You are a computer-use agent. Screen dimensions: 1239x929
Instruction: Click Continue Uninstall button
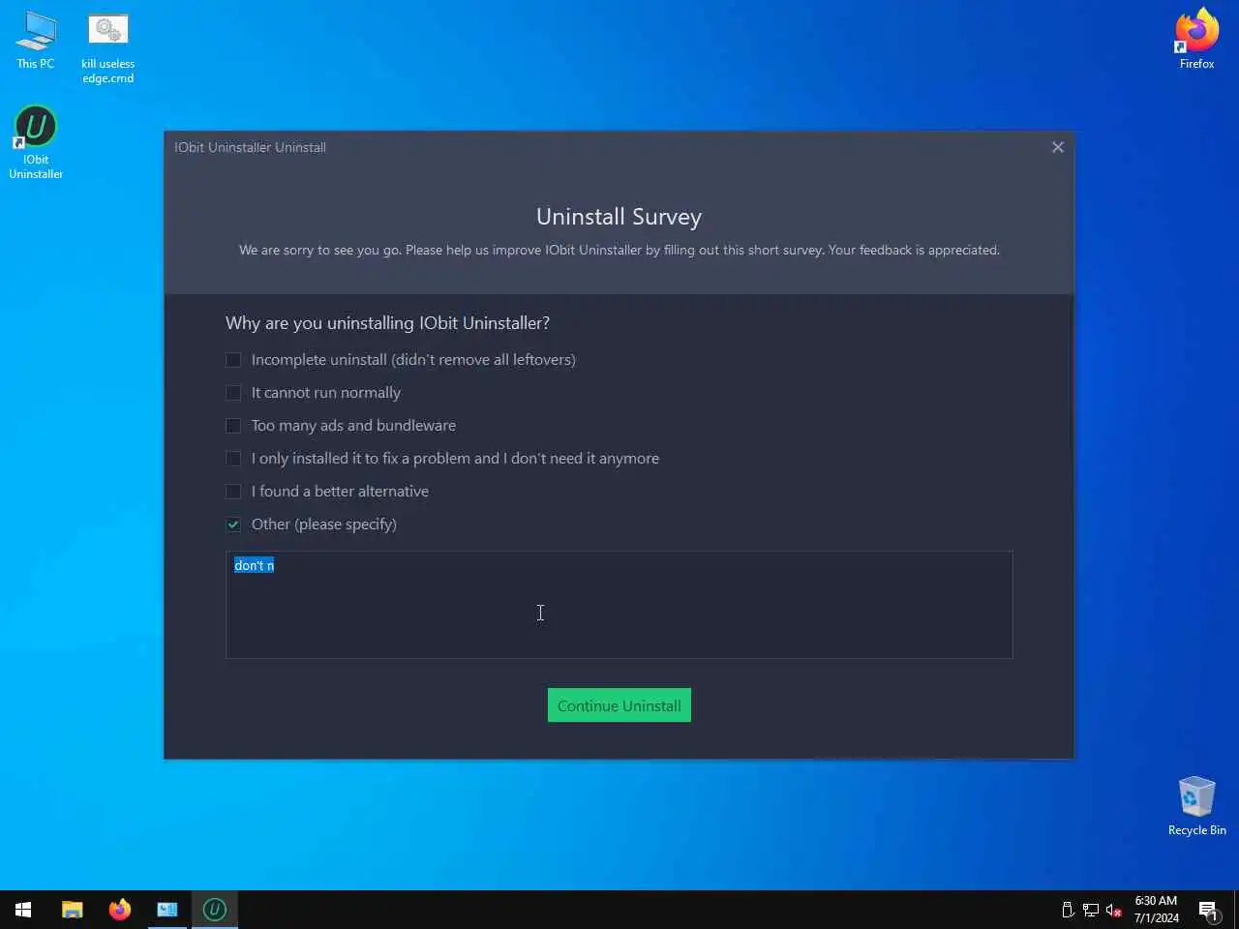(619, 705)
